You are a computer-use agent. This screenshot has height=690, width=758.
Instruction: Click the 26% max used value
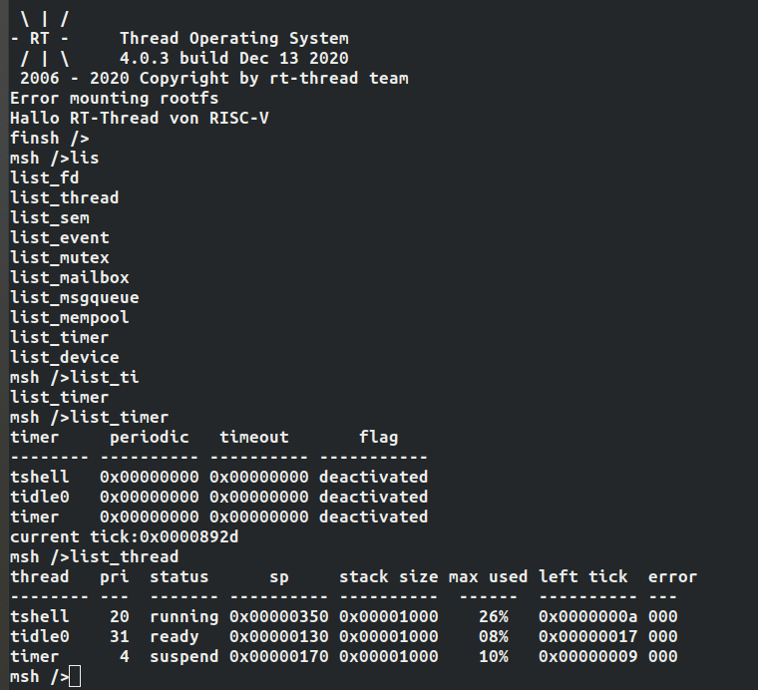[494, 616]
